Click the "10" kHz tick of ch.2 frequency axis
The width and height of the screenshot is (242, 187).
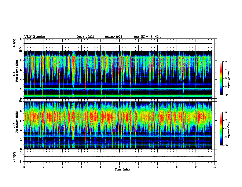point(20,101)
